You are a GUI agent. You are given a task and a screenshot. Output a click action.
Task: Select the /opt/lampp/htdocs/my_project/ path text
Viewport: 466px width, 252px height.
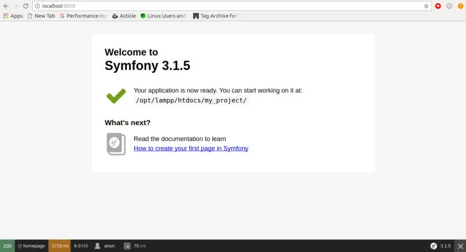[x=191, y=101]
